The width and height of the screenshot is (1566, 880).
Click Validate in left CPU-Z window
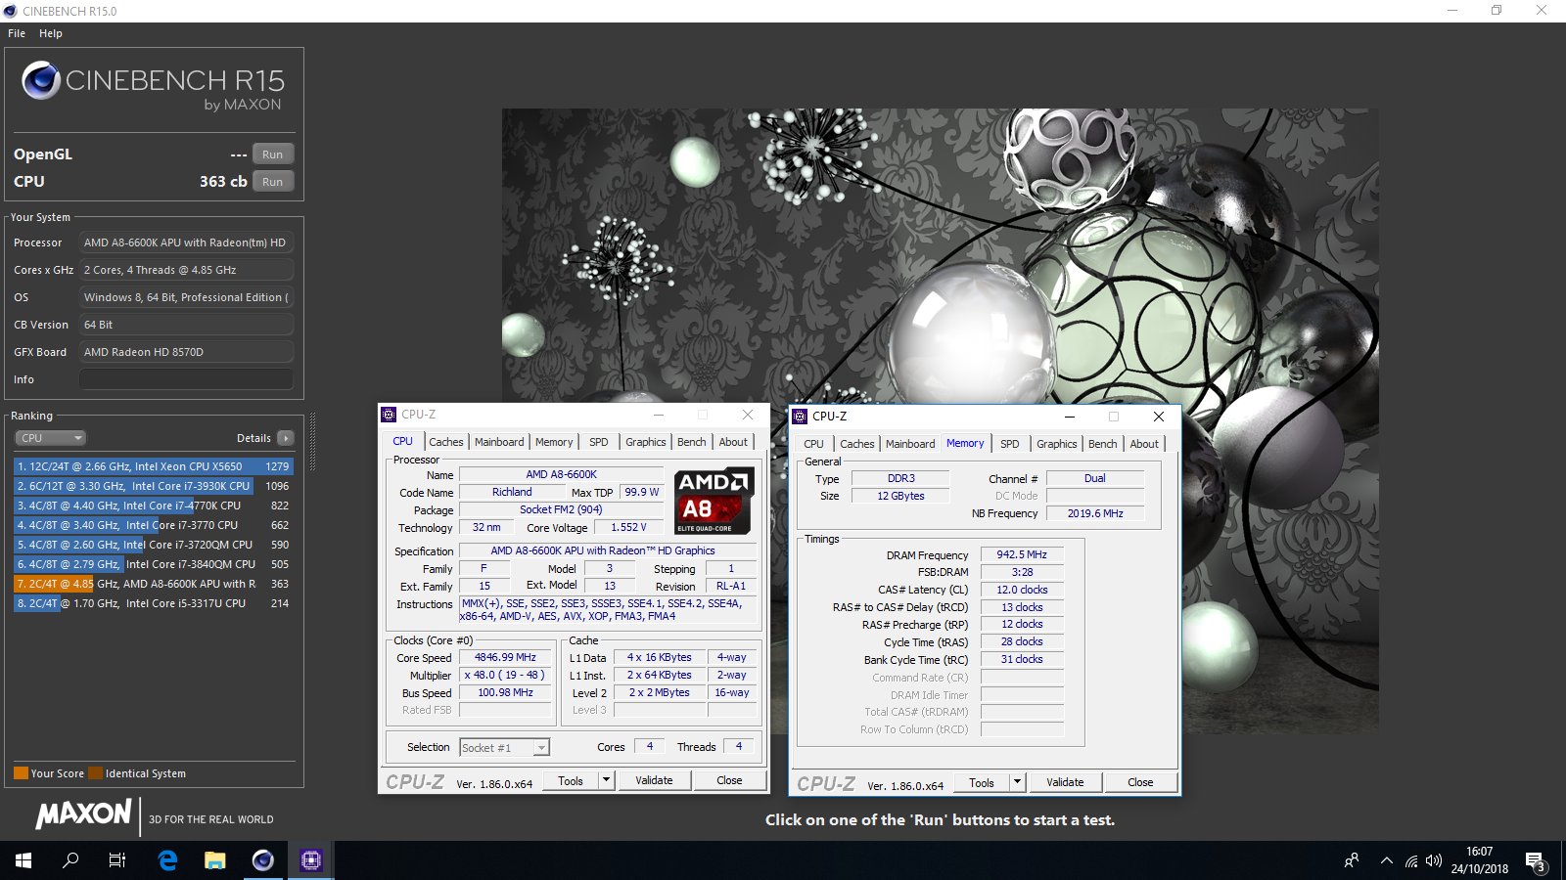click(654, 780)
